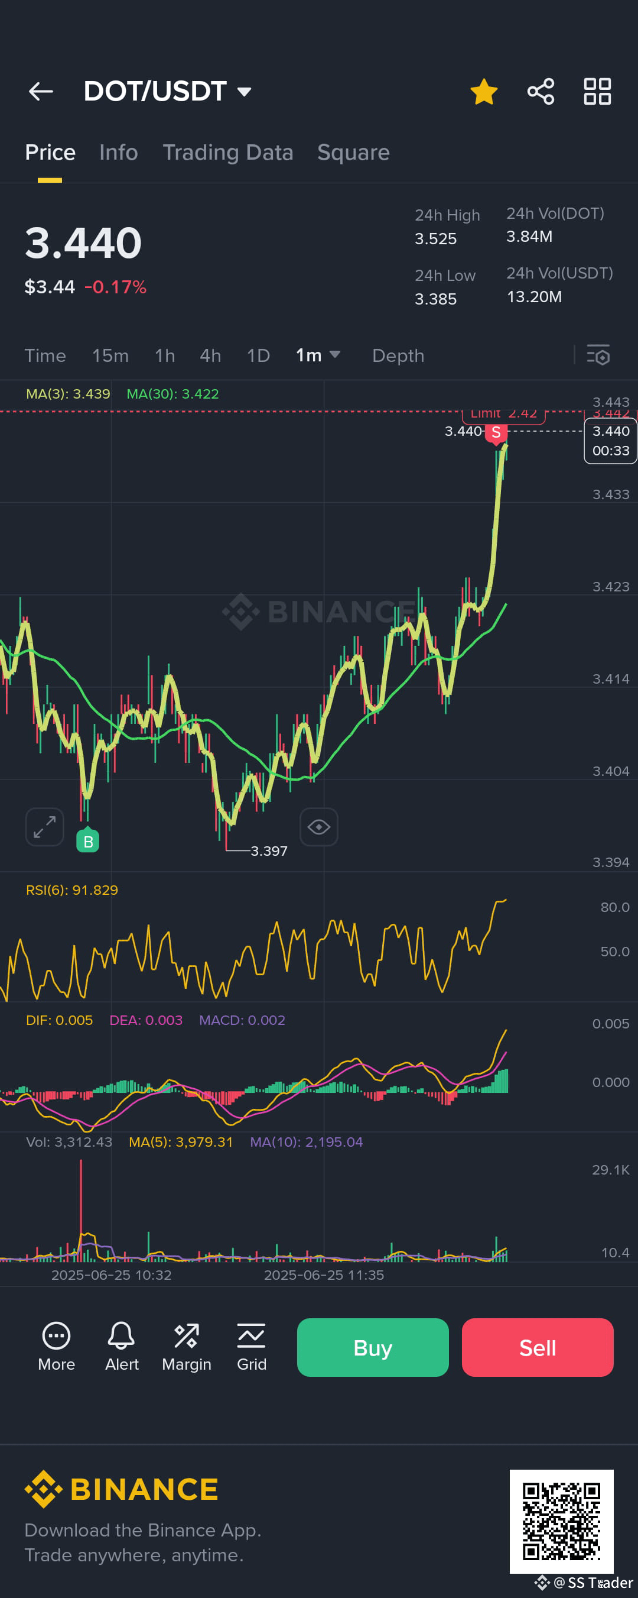Choose the 4h chart interval
This screenshot has width=638, height=1598.
coord(211,355)
